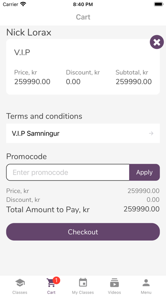The image size is (166, 295).
Task: Tap the Wi-Fi status icon
Action: (x=23, y=4)
